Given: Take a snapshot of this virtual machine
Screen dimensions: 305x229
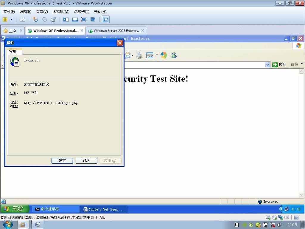Looking at the screenshot, I should tap(35, 19).
